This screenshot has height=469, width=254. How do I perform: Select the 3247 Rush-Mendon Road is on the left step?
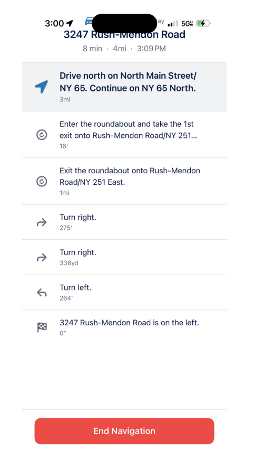click(x=124, y=327)
